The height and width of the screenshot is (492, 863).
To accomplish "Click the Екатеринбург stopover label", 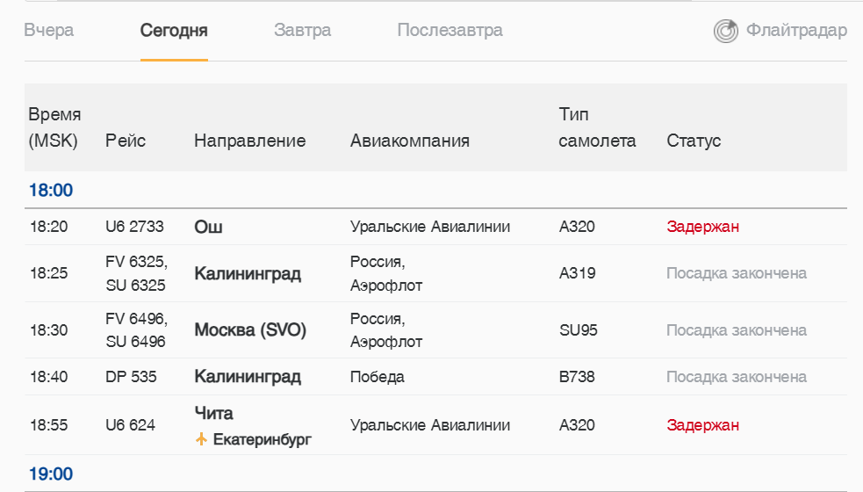I will tap(262, 438).
